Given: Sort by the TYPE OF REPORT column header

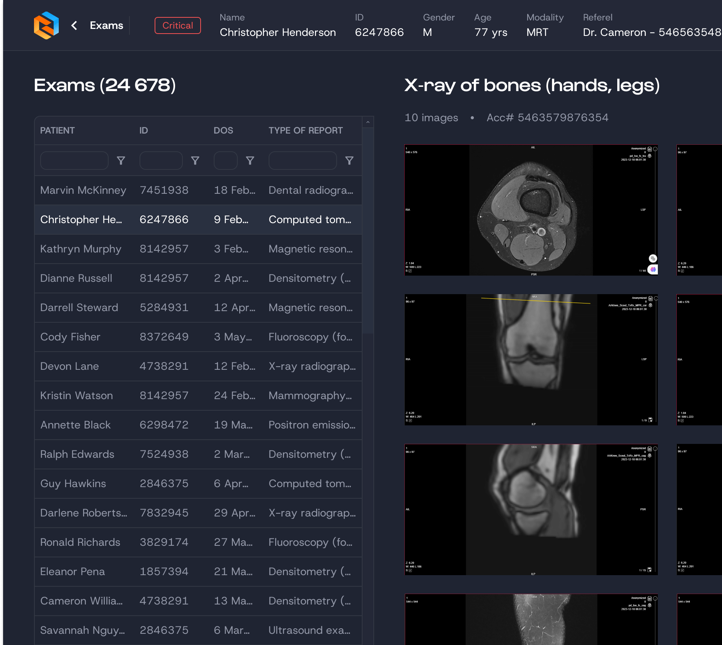Looking at the screenshot, I should (305, 130).
